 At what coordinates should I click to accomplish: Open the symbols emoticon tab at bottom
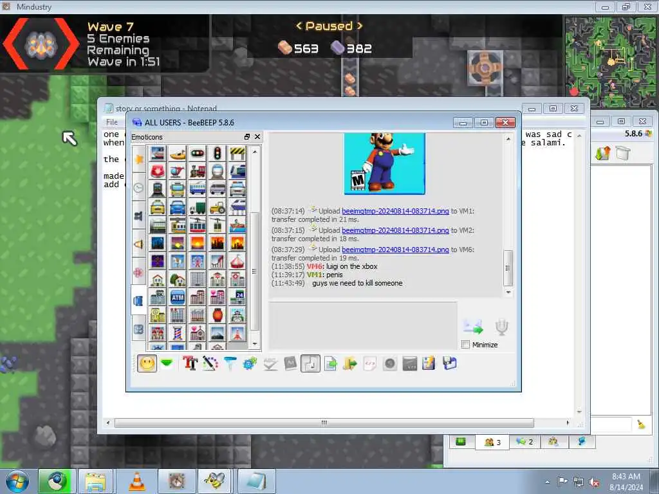pyautogui.click(x=139, y=329)
